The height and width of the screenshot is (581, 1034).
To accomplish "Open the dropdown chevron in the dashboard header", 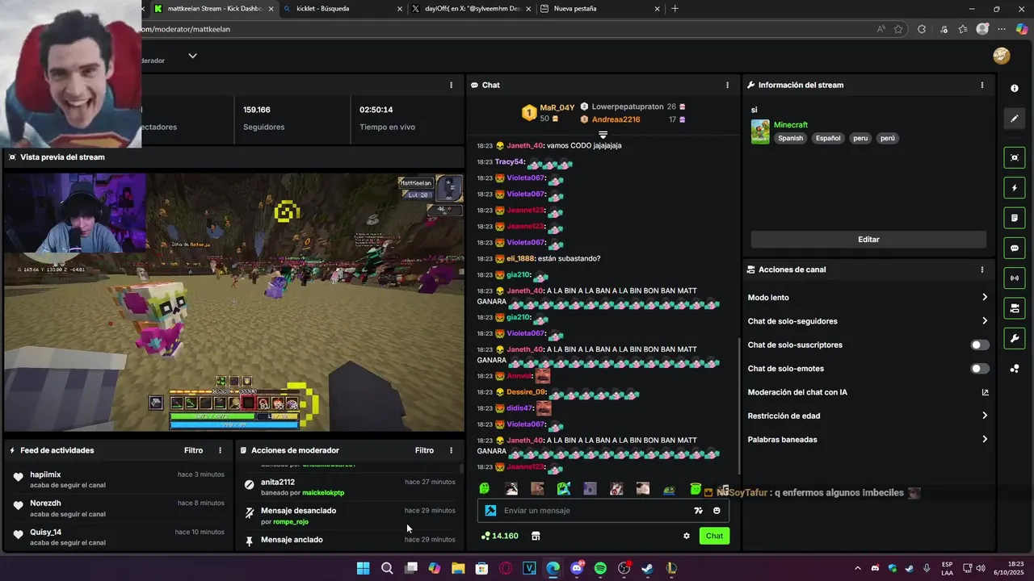I will tap(192, 56).
